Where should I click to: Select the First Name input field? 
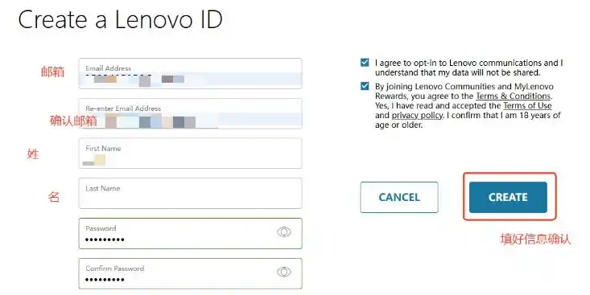191,154
